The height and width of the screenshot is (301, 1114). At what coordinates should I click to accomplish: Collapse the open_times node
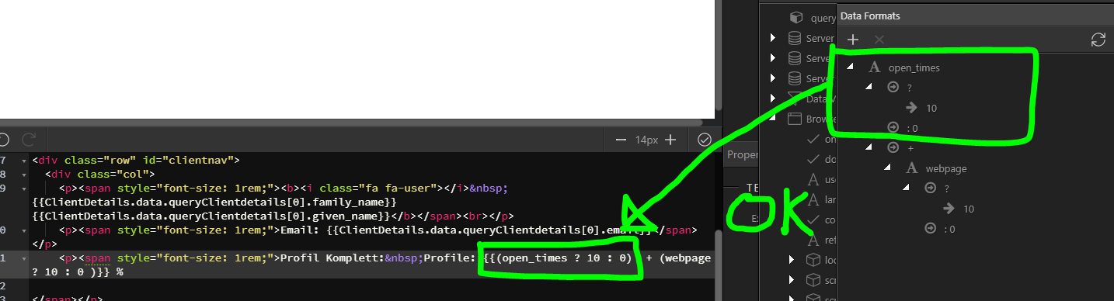[851, 67]
